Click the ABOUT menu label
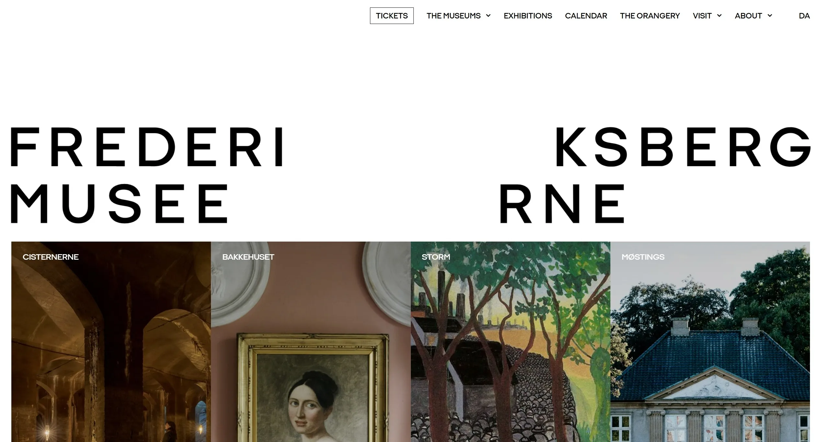 point(748,16)
